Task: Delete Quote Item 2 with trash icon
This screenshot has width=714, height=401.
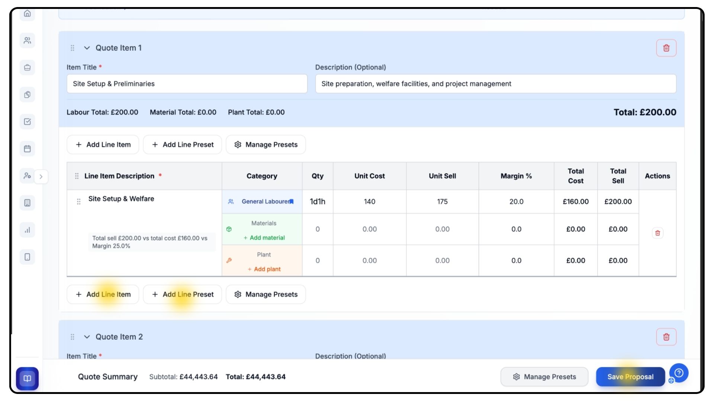Action: coord(666,337)
